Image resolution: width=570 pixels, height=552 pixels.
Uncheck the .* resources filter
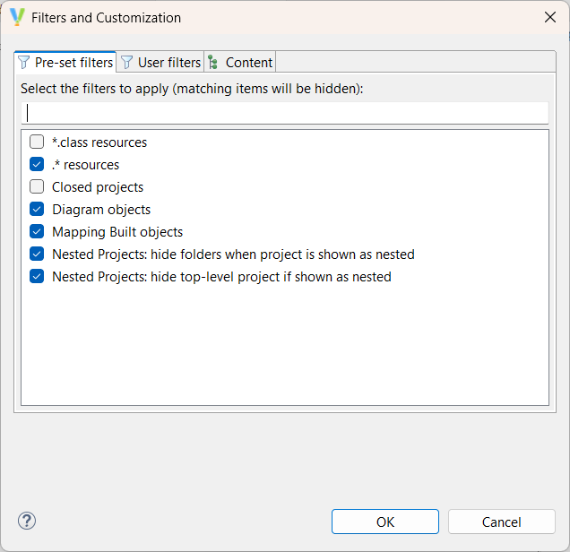point(37,164)
